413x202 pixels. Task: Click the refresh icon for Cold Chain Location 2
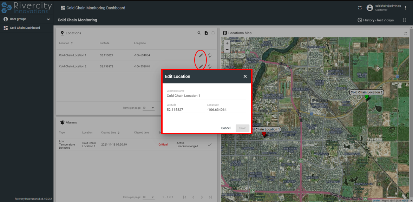click(210, 66)
